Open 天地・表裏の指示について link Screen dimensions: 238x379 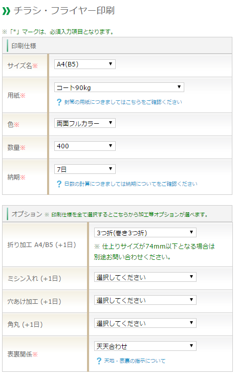135,361
